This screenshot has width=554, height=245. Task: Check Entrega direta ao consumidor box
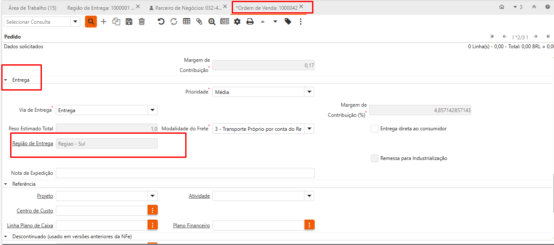375,129
